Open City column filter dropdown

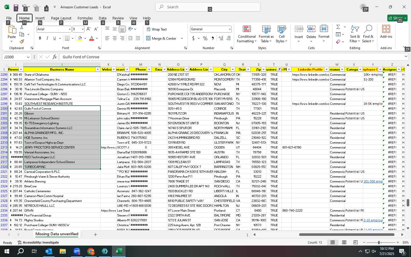[233, 69]
